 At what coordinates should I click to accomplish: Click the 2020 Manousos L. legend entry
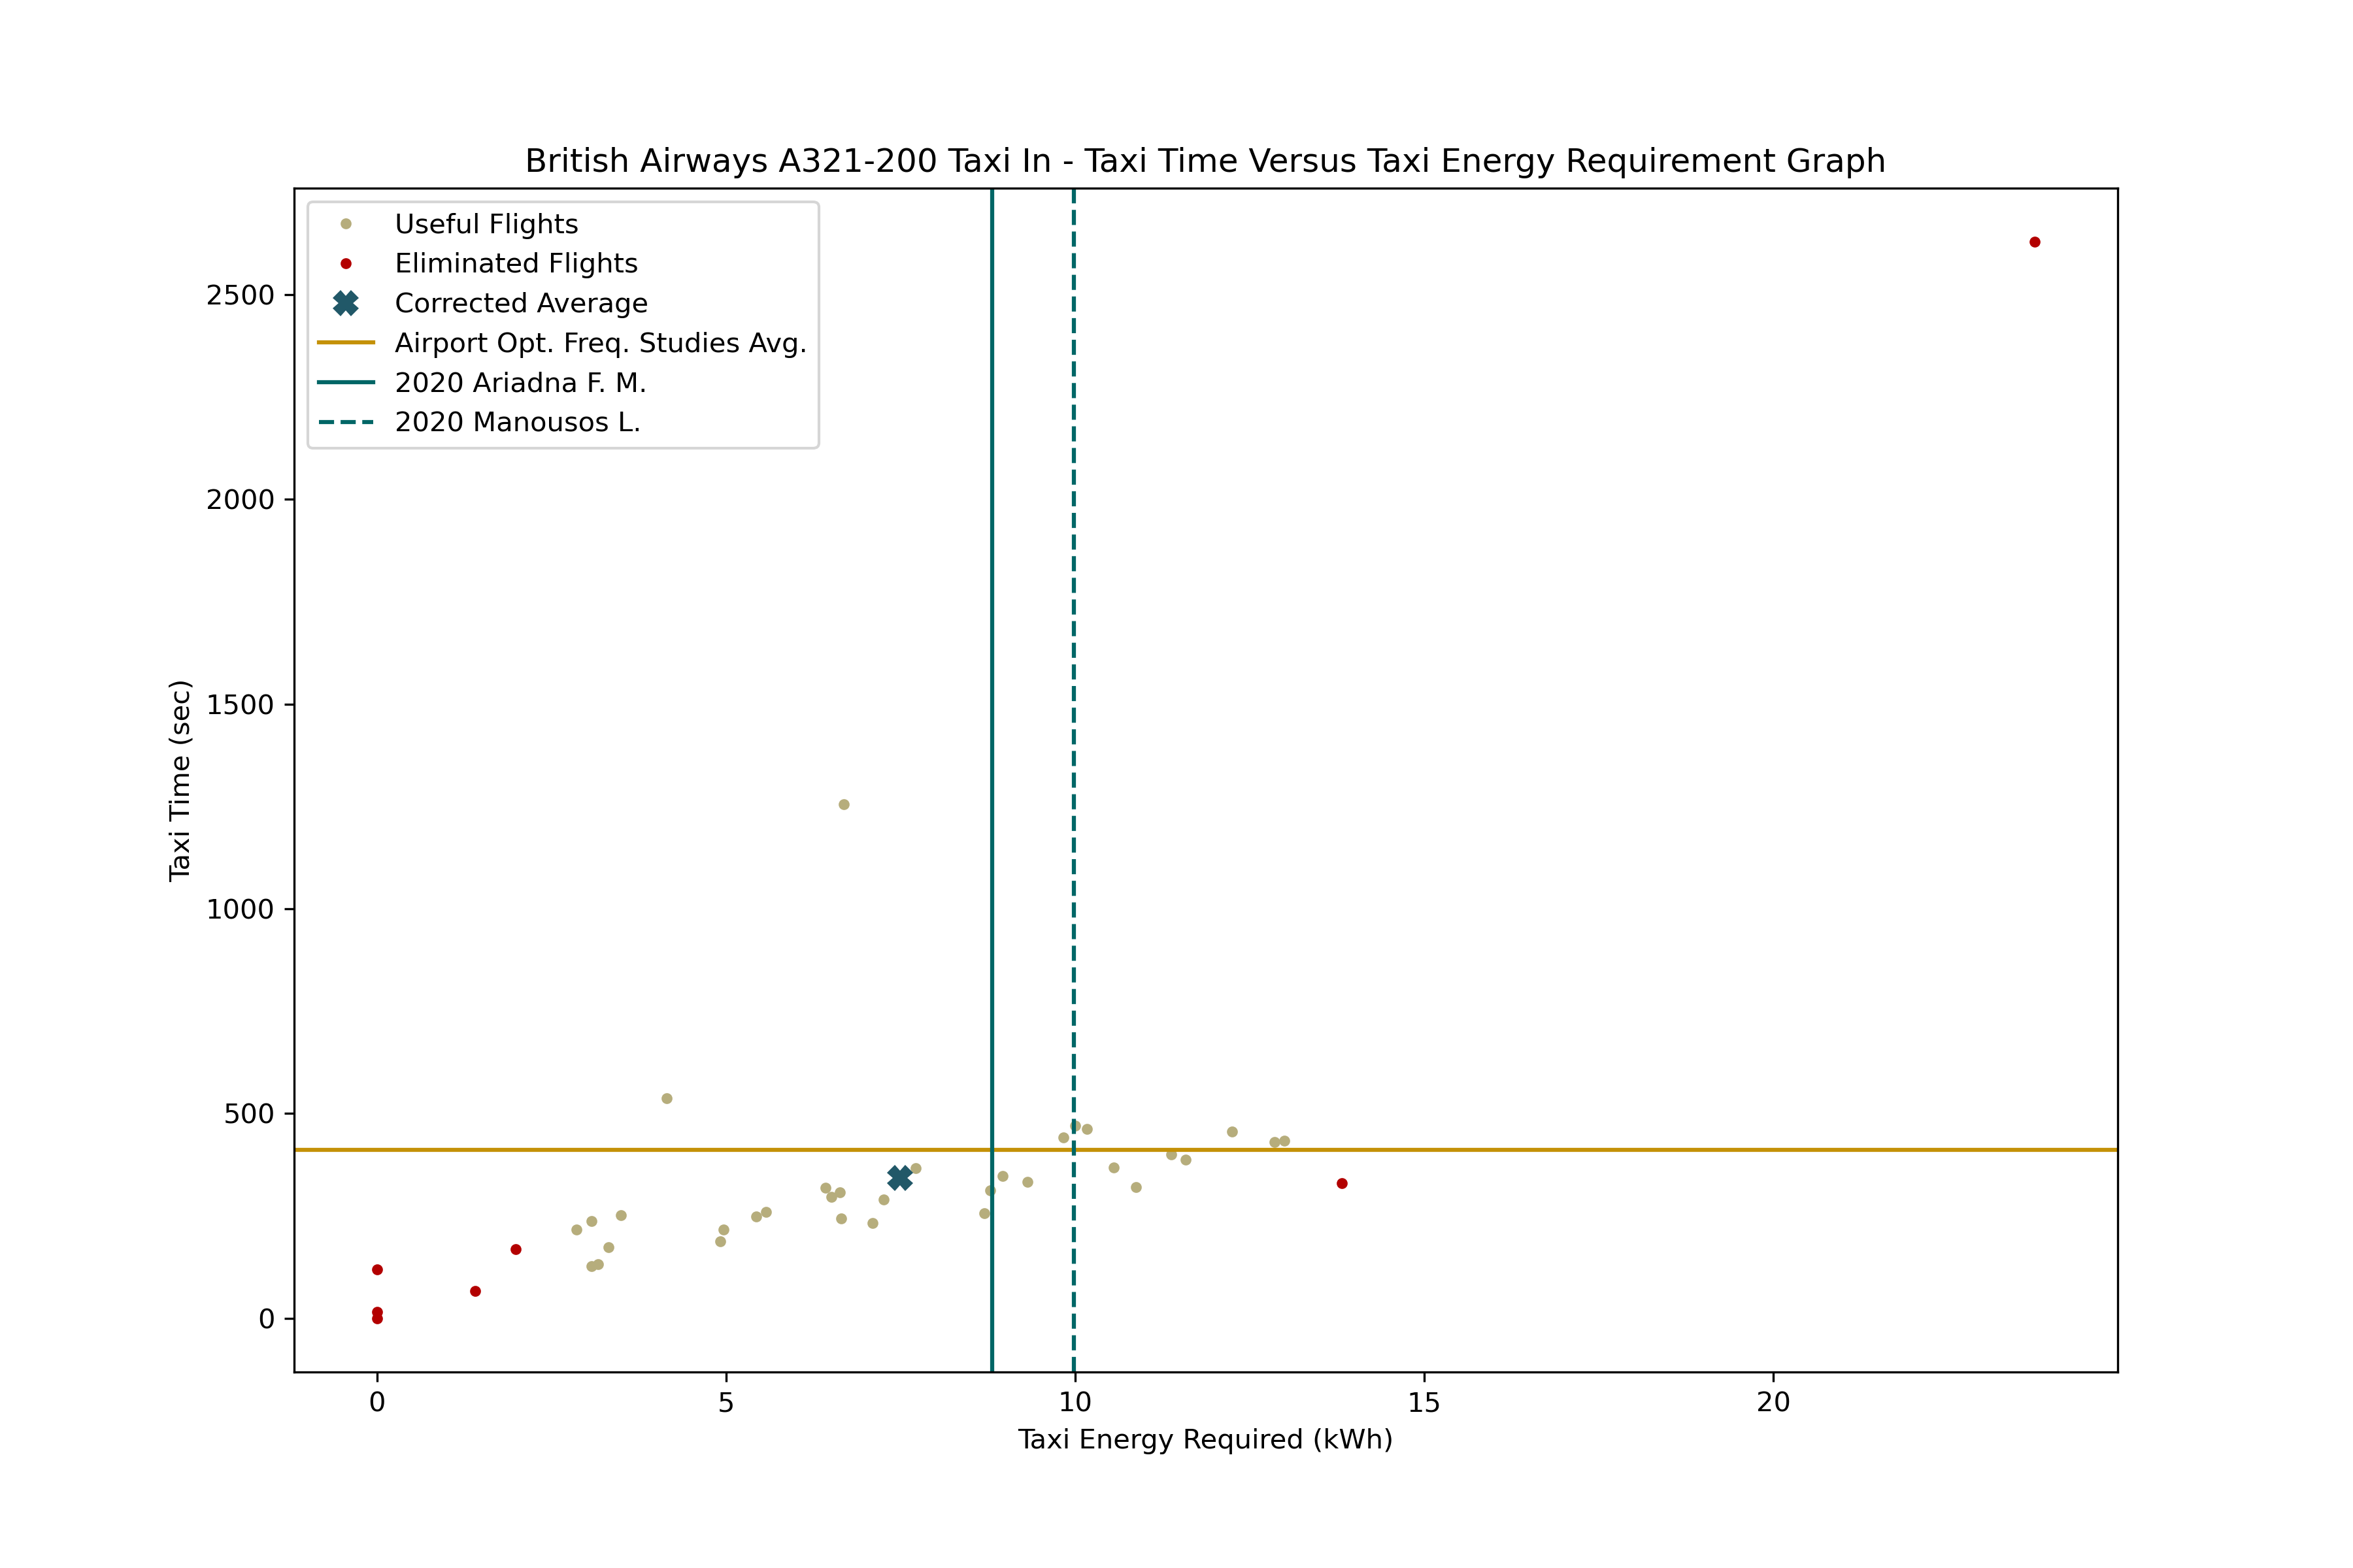(517, 422)
